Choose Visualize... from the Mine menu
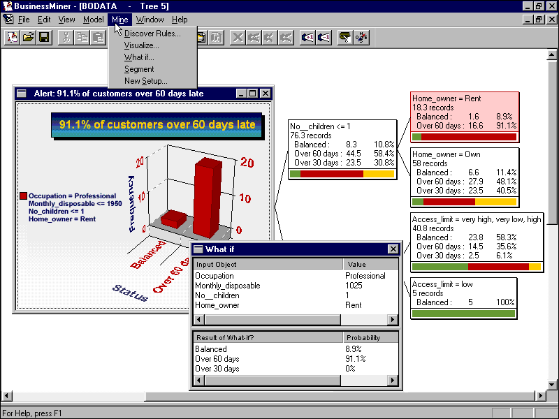The image size is (559, 419). (x=152, y=45)
